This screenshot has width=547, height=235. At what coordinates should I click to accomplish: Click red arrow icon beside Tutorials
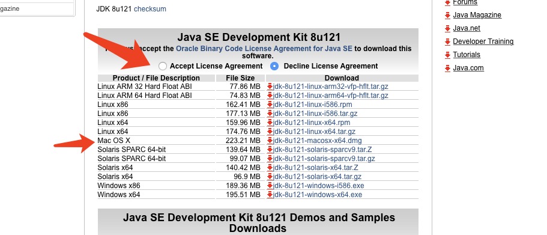[x=447, y=55]
